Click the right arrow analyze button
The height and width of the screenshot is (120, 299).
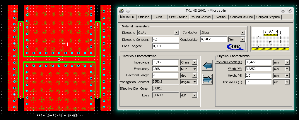click(x=207, y=79)
